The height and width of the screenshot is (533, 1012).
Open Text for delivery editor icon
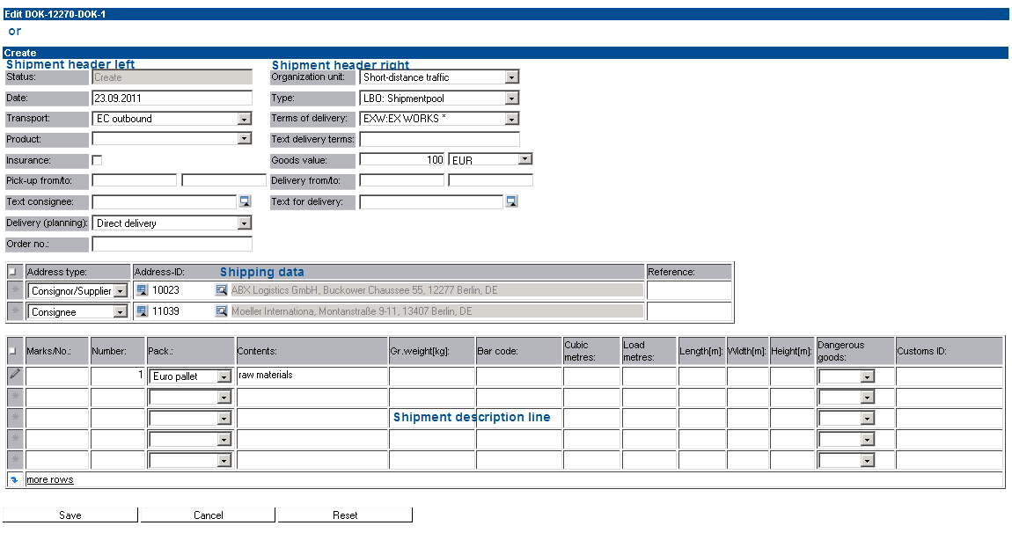click(x=511, y=201)
